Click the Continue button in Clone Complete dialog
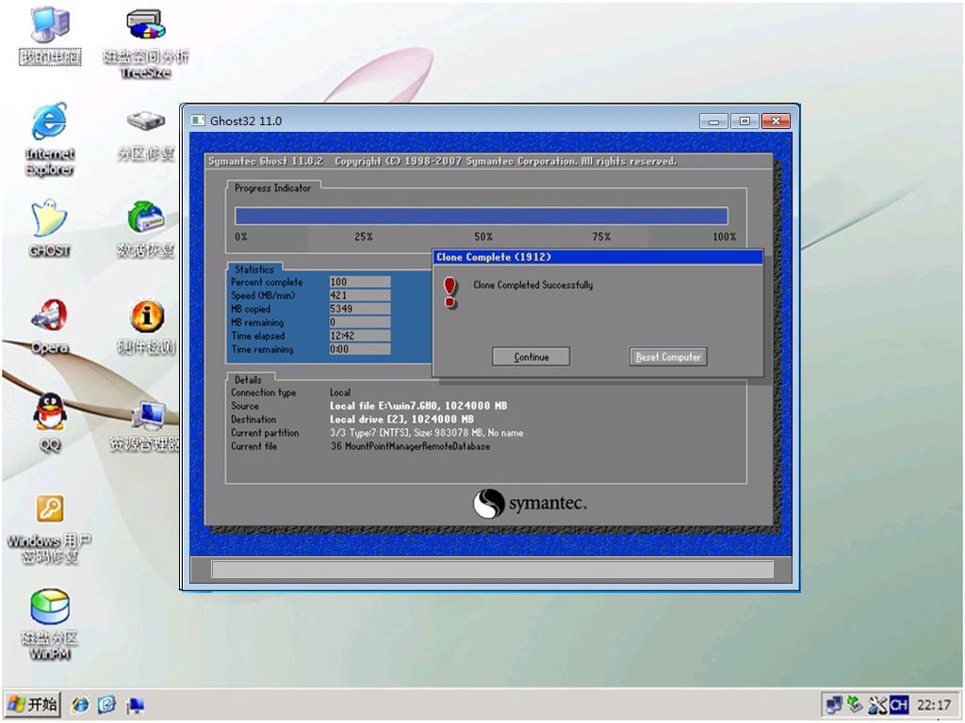This screenshot has width=965, height=723. [532, 357]
